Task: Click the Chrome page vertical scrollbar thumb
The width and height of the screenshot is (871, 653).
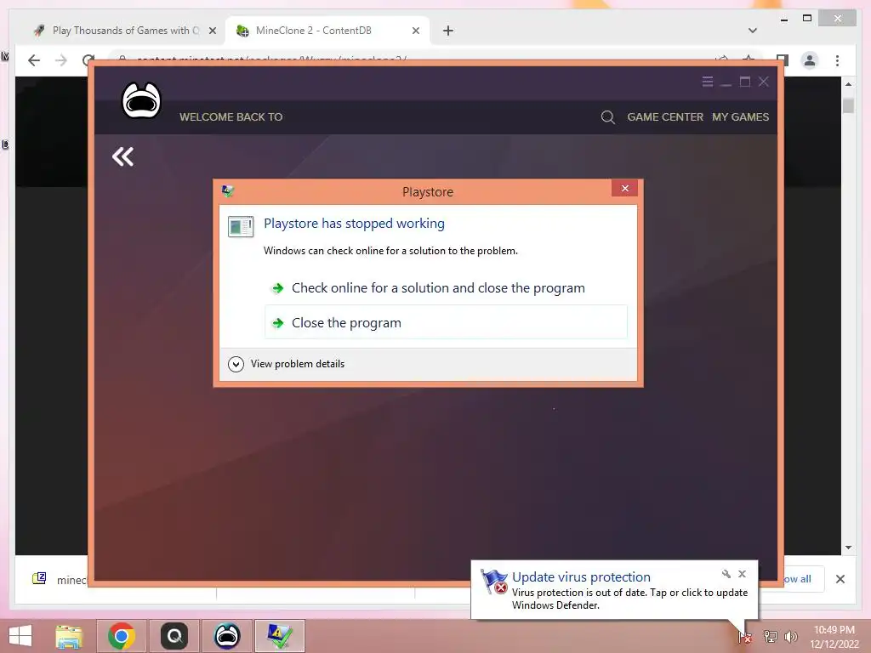Action: (x=848, y=105)
